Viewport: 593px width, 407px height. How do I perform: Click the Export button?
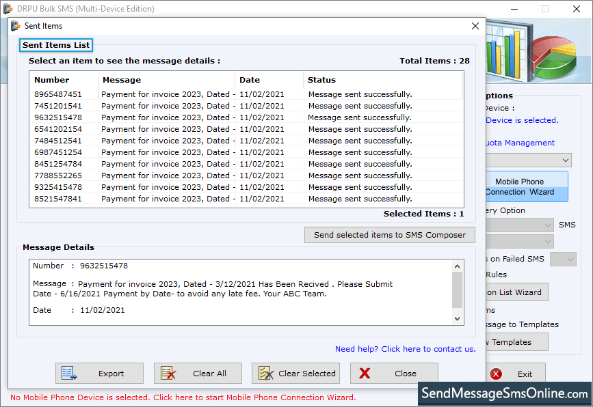pyautogui.click(x=99, y=374)
